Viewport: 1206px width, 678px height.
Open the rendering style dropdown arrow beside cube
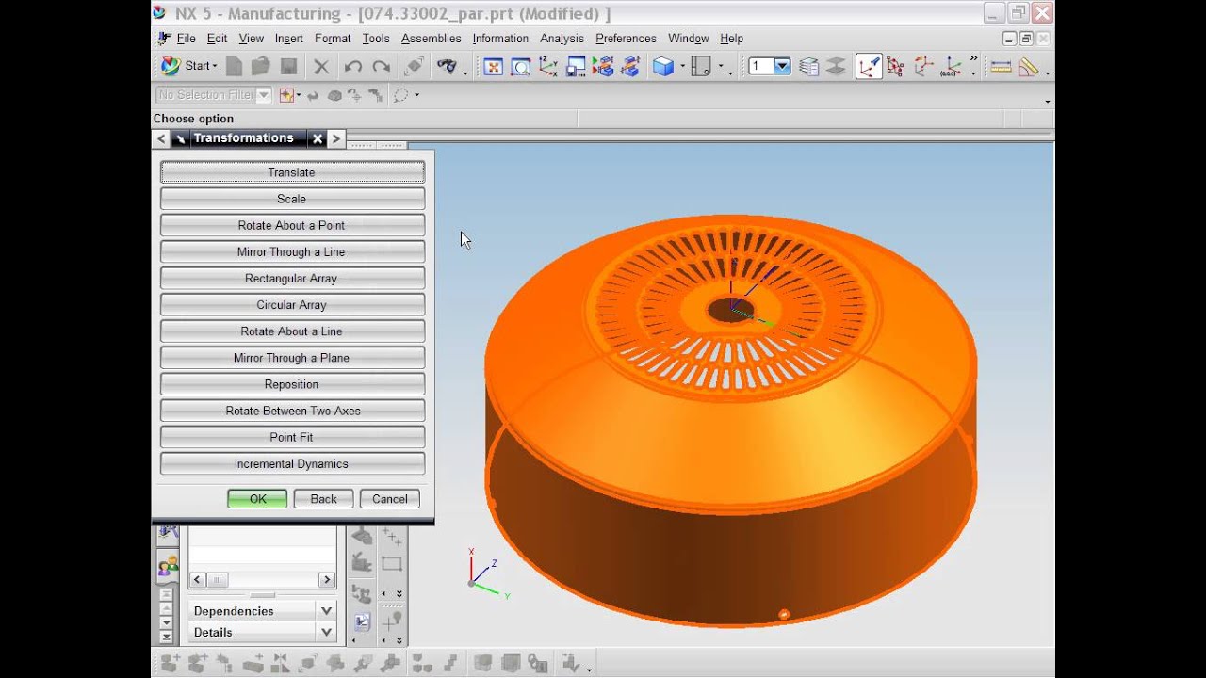coord(681,67)
